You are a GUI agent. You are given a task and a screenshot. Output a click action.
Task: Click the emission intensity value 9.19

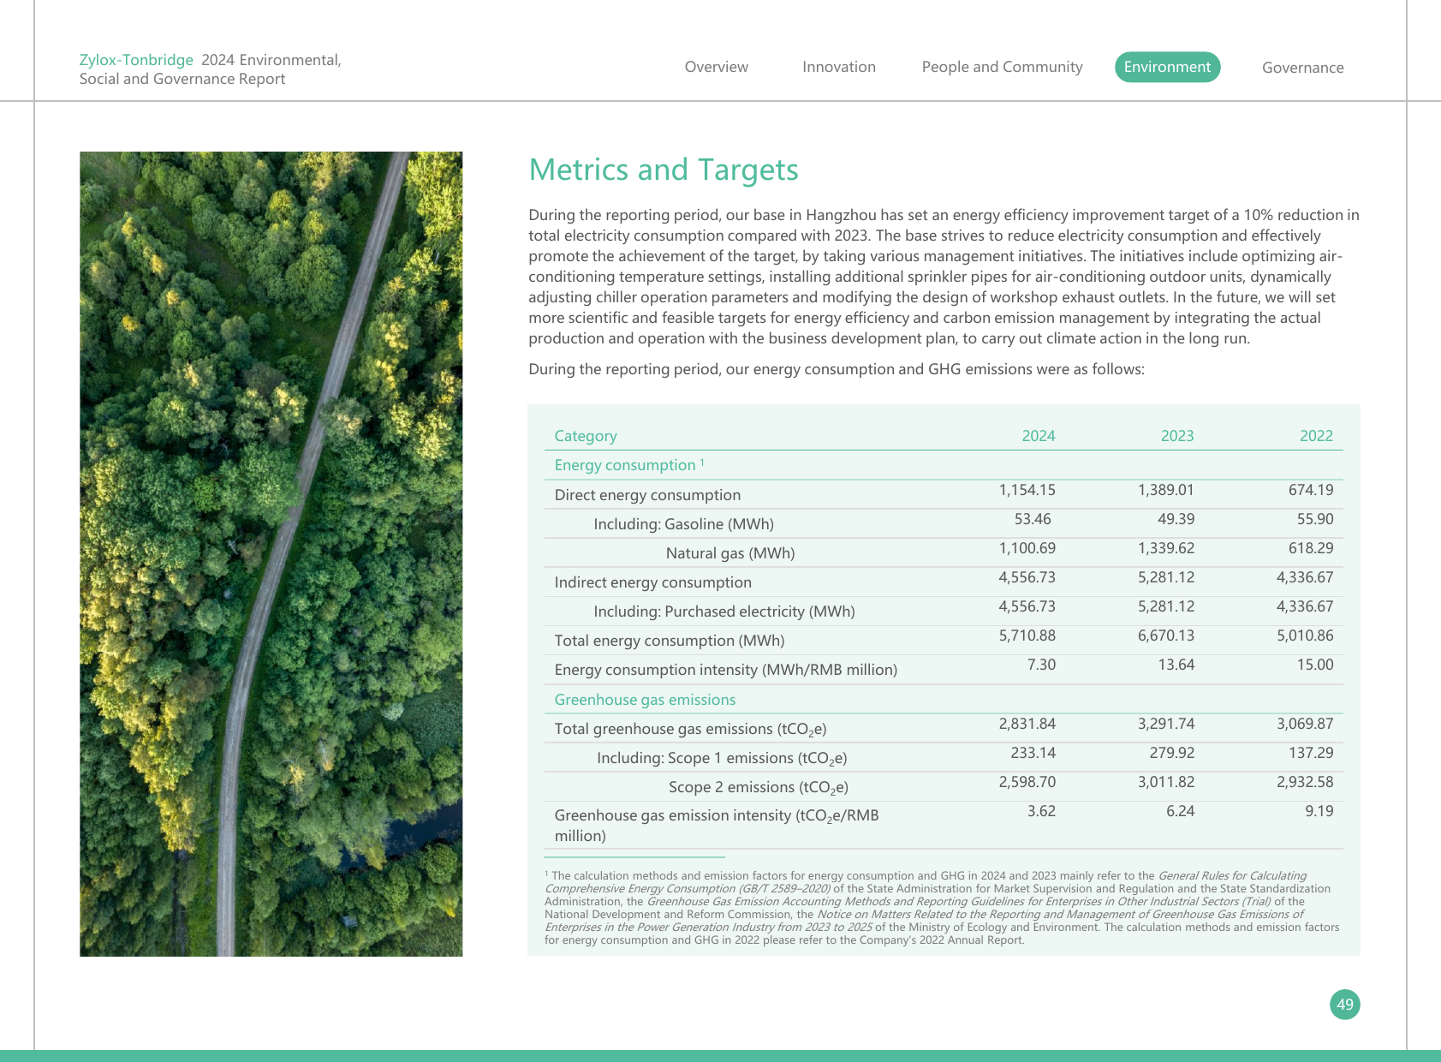coord(1319,811)
